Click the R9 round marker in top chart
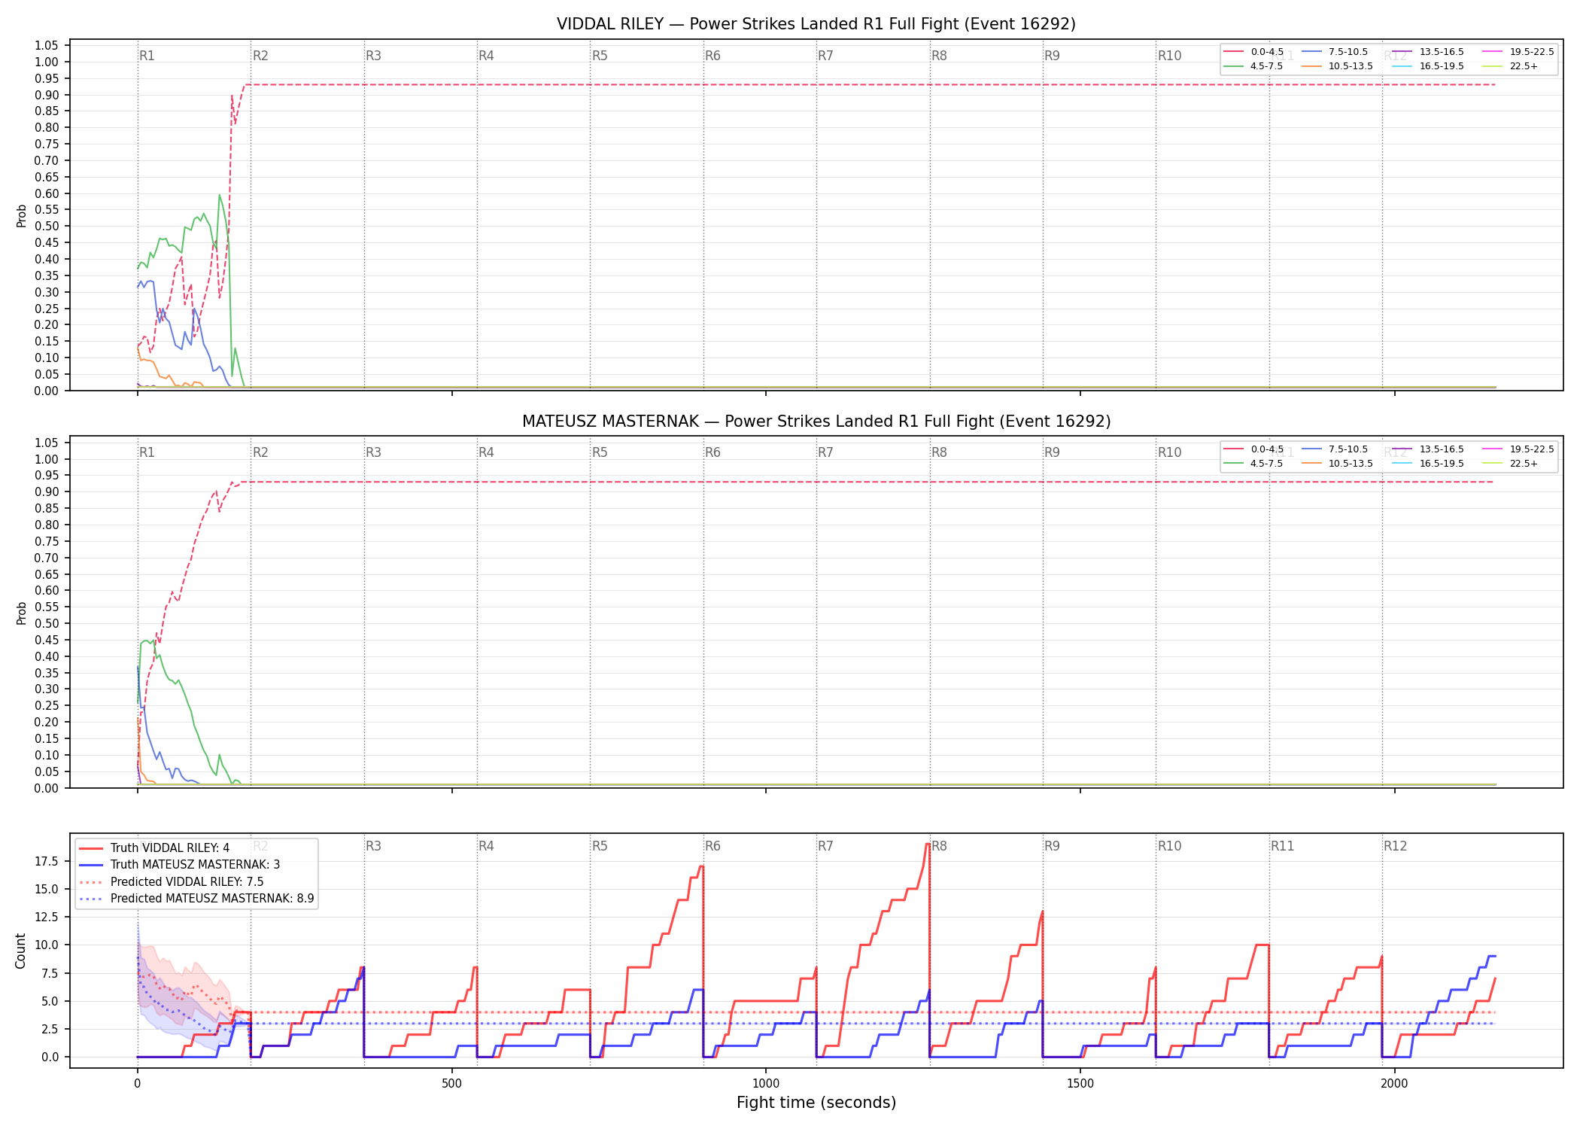 (x=1052, y=56)
